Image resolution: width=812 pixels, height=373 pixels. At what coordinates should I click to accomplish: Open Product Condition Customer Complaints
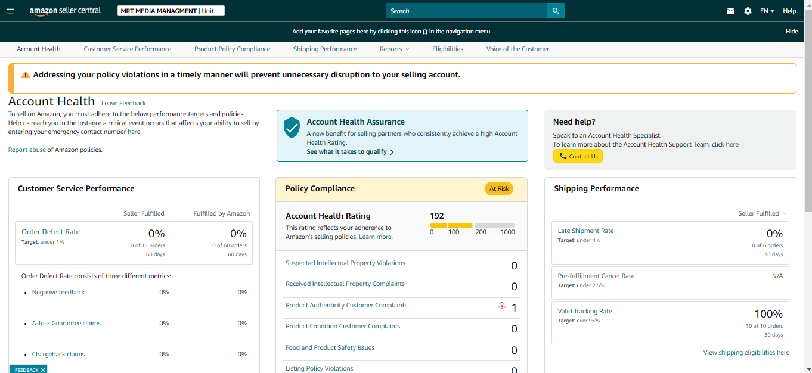(x=343, y=326)
